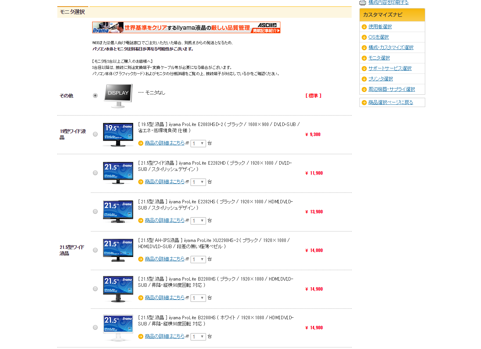Click the iiyama quality management banner
481x349 pixels.
[186, 27]
